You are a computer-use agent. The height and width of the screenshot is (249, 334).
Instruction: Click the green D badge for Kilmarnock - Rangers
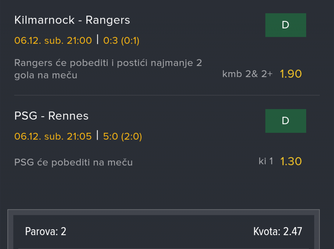285,25
